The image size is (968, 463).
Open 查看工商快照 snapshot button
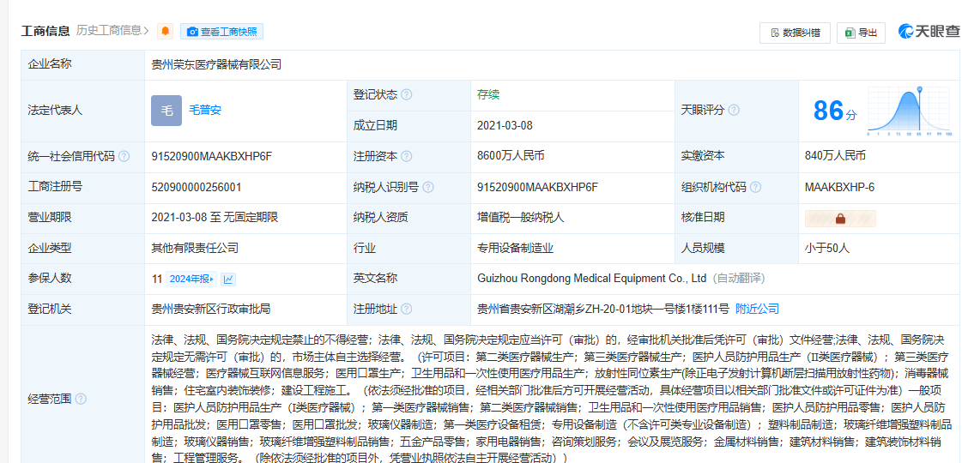point(221,32)
